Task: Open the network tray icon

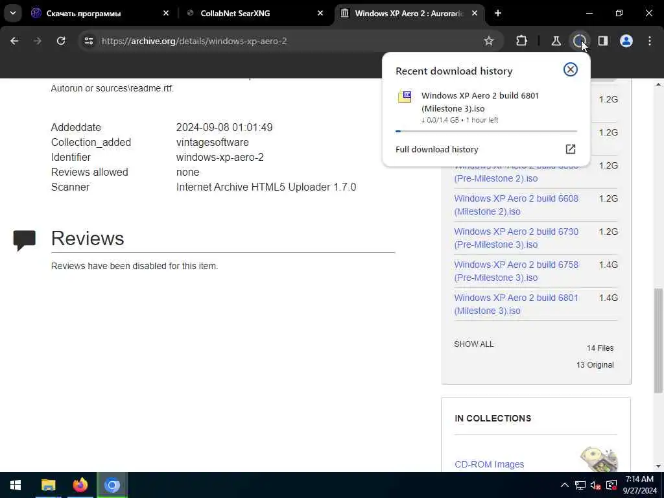Action: click(x=580, y=485)
